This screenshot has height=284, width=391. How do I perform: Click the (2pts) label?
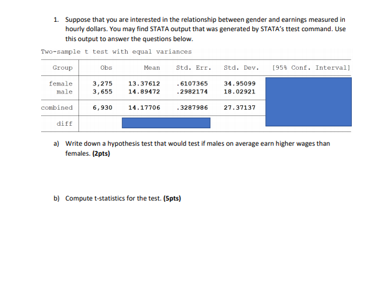click(x=101, y=153)
